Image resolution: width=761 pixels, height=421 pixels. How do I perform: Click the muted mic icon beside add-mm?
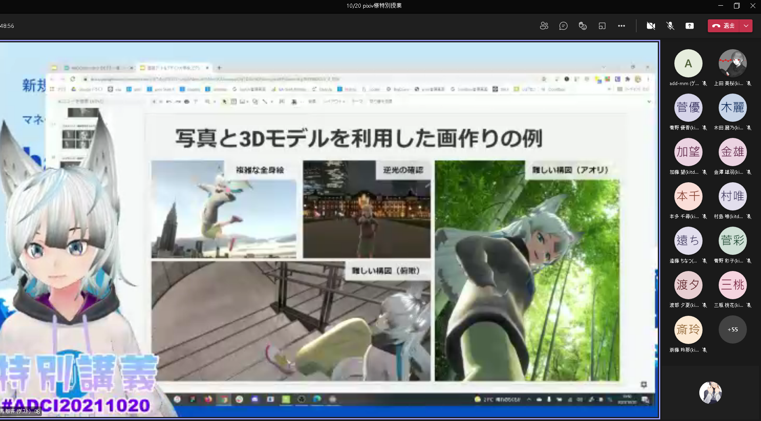pos(705,83)
